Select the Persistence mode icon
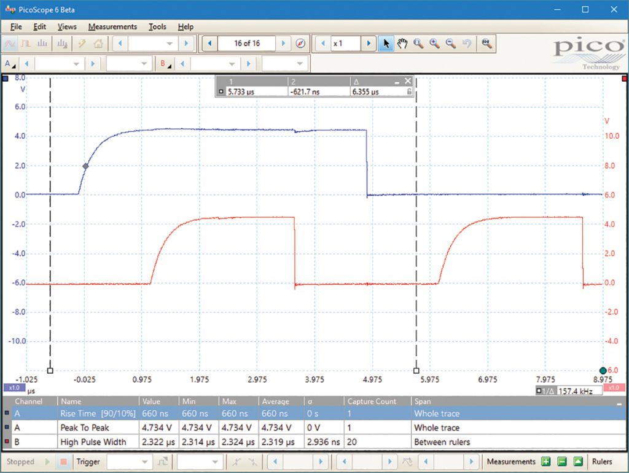The height and width of the screenshot is (473, 629). point(26,44)
